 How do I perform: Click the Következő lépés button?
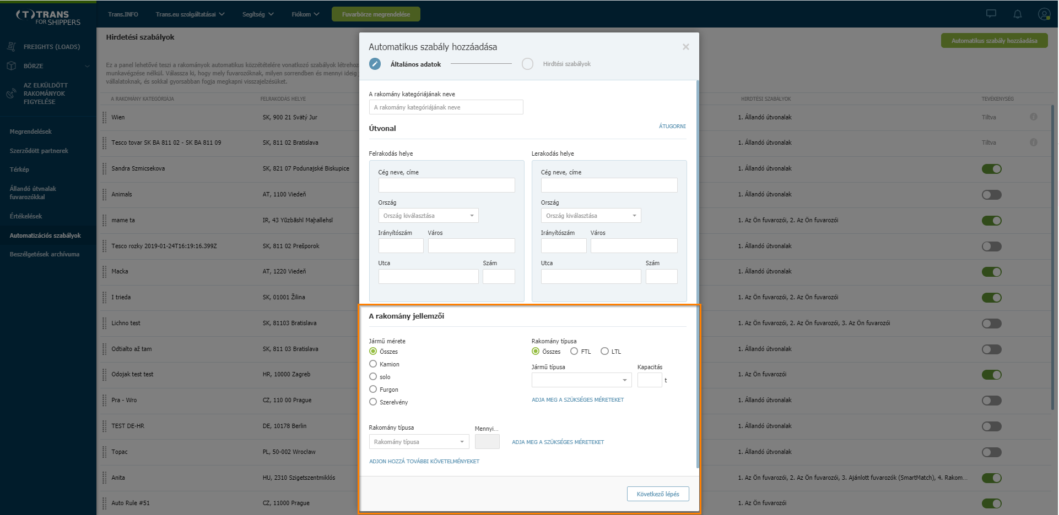[658, 494]
